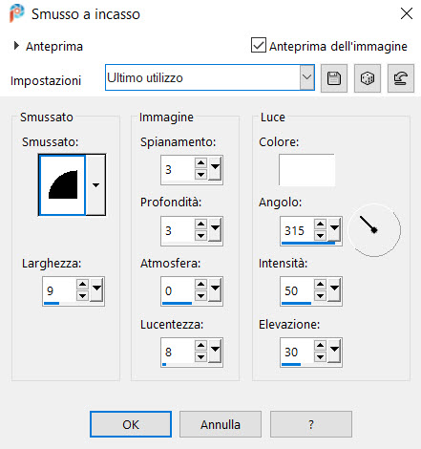Click the randomize parameters dice icon
The width and height of the screenshot is (421, 449).
[x=368, y=78]
